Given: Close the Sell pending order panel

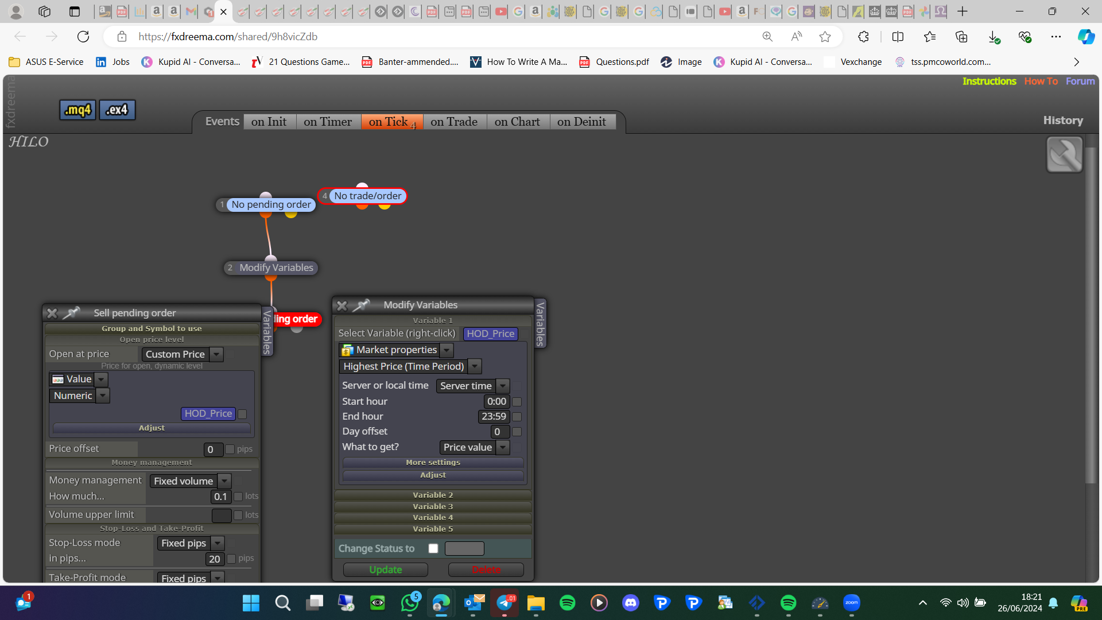Looking at the screenshot, I should coord(52,313).
